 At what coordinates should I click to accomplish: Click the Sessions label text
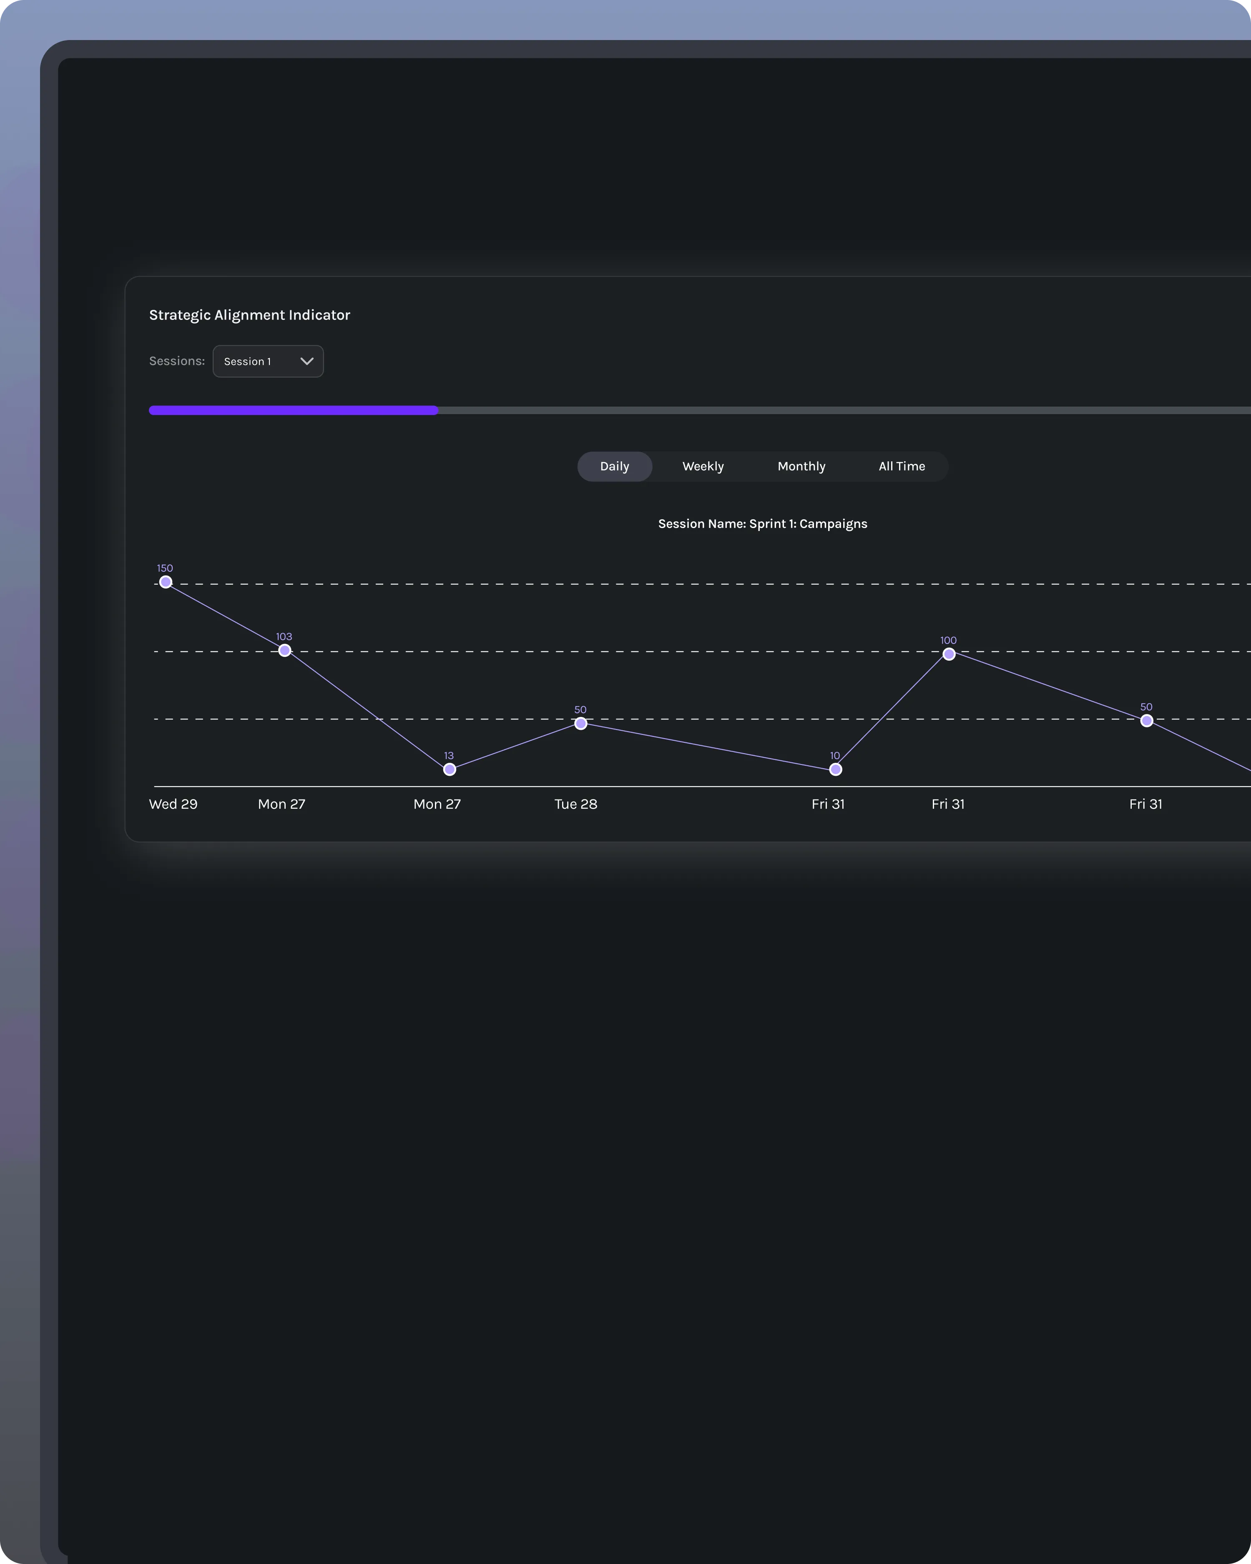click(177, 361)
